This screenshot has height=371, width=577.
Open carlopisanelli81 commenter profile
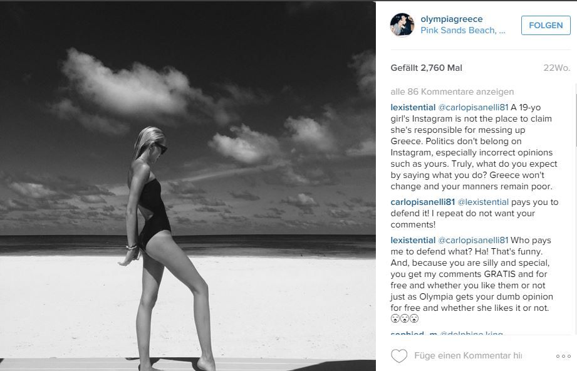(423, 202)
